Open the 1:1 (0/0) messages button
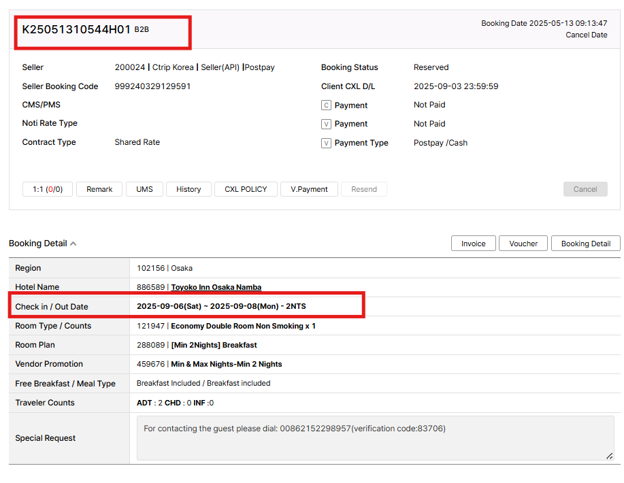The width and height of the screenshot is (624, 483). (48, 189)
